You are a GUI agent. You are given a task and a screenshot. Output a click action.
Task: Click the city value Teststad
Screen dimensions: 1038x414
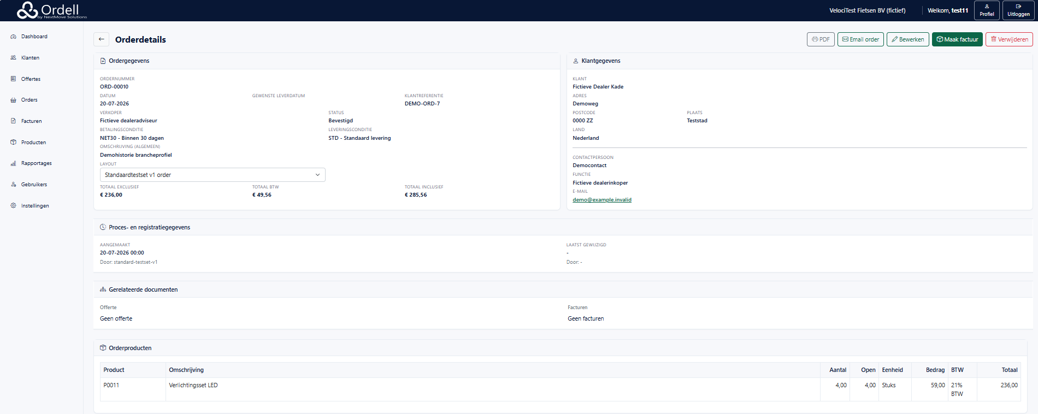[x=697, y=121]
